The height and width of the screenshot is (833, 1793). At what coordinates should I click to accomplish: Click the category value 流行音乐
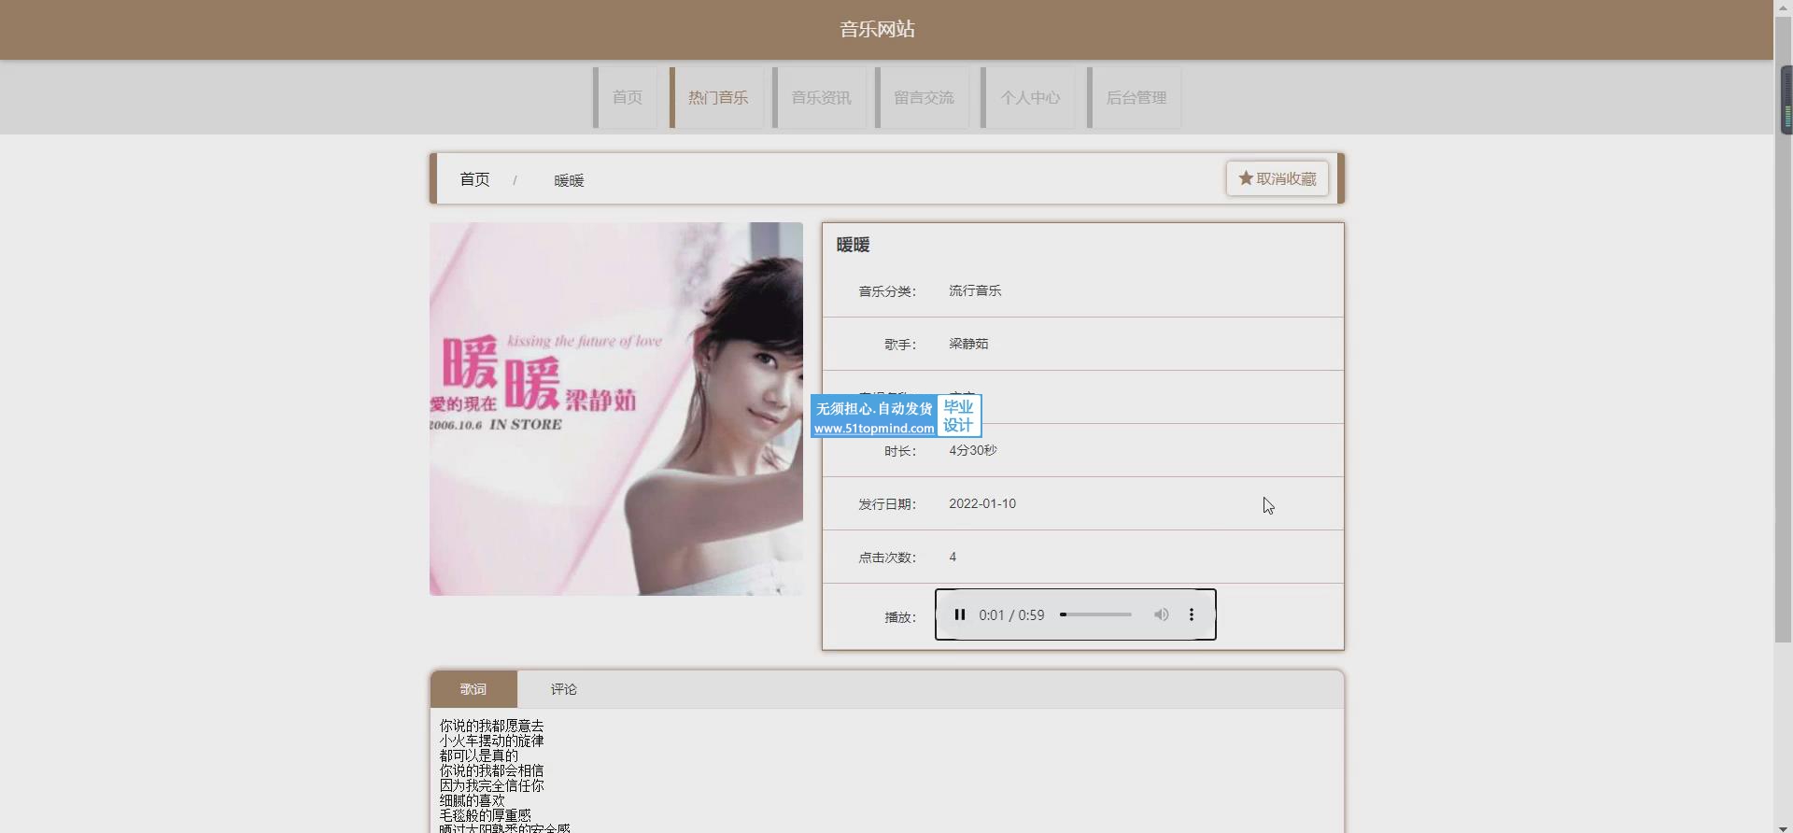pos(975,290)
